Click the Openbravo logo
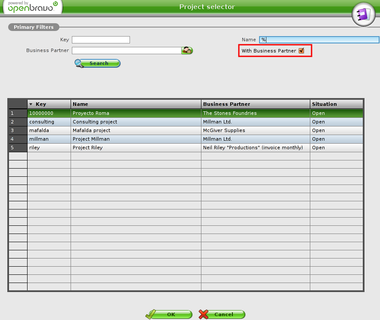The height and width of the screenshot is (320, 380). [32, 7]
